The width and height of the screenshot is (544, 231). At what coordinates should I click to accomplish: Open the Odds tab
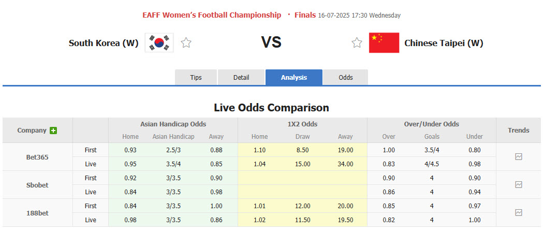pyautogui.click(x=346, y=78)
